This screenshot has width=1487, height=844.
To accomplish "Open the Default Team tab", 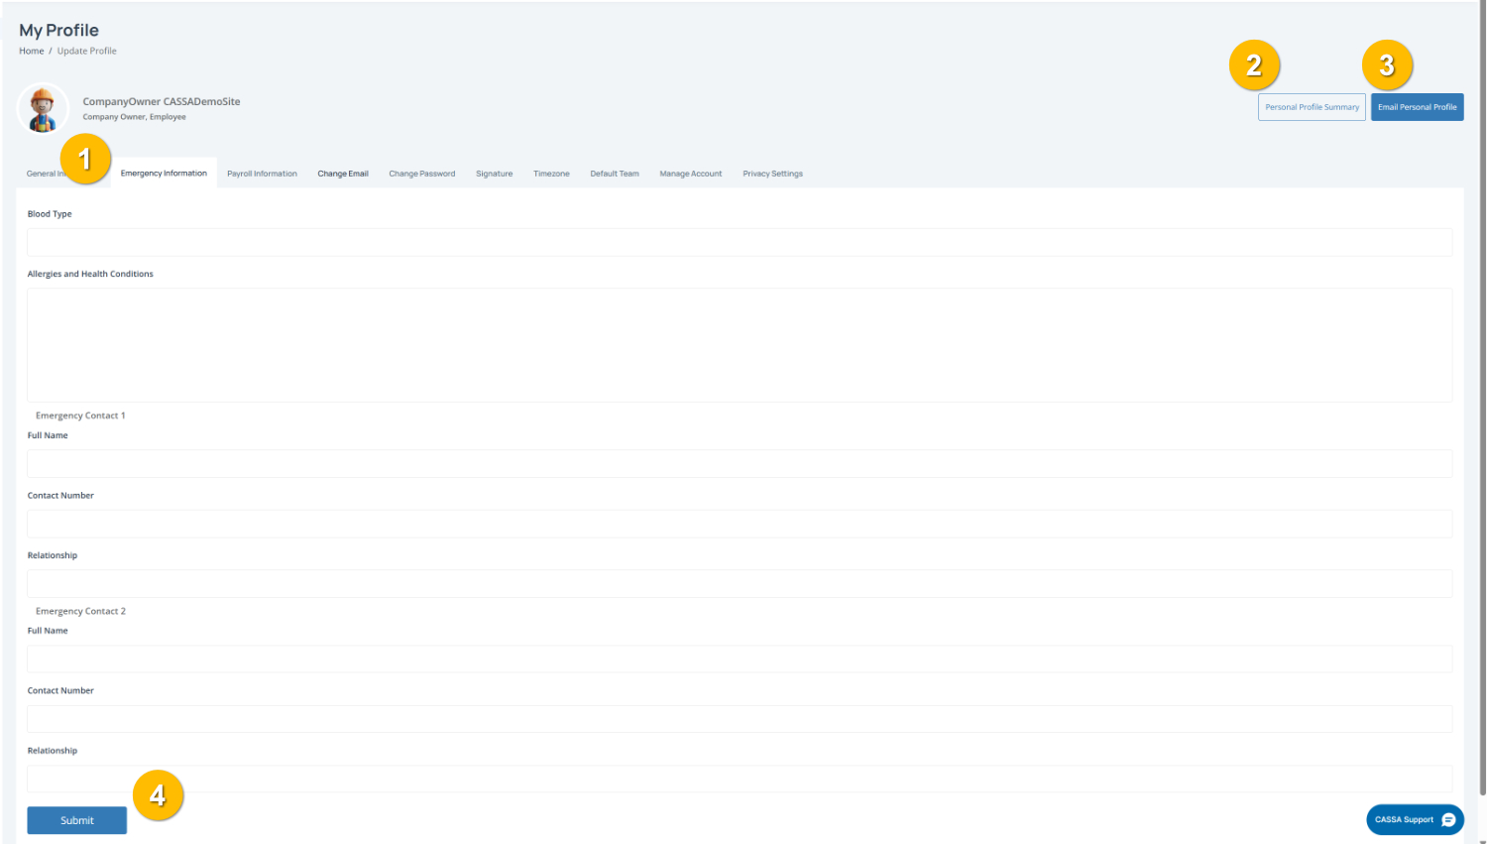I will point(615,174).
